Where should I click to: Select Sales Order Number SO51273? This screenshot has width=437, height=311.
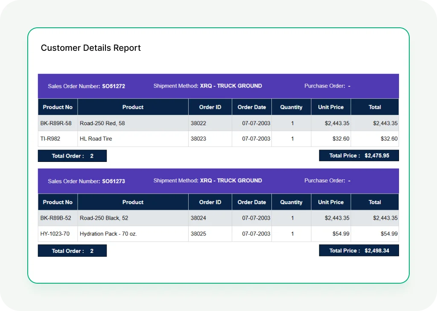(x=87, y=181)
